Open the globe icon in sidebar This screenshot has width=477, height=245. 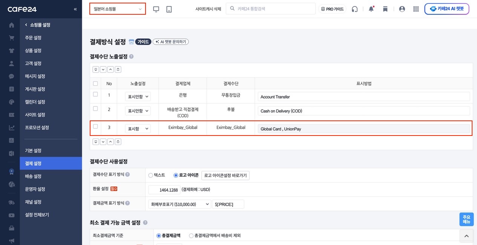click(11, 184)
